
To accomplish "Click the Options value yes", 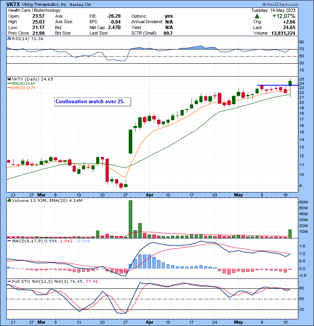I will click(x=168, y=16).
